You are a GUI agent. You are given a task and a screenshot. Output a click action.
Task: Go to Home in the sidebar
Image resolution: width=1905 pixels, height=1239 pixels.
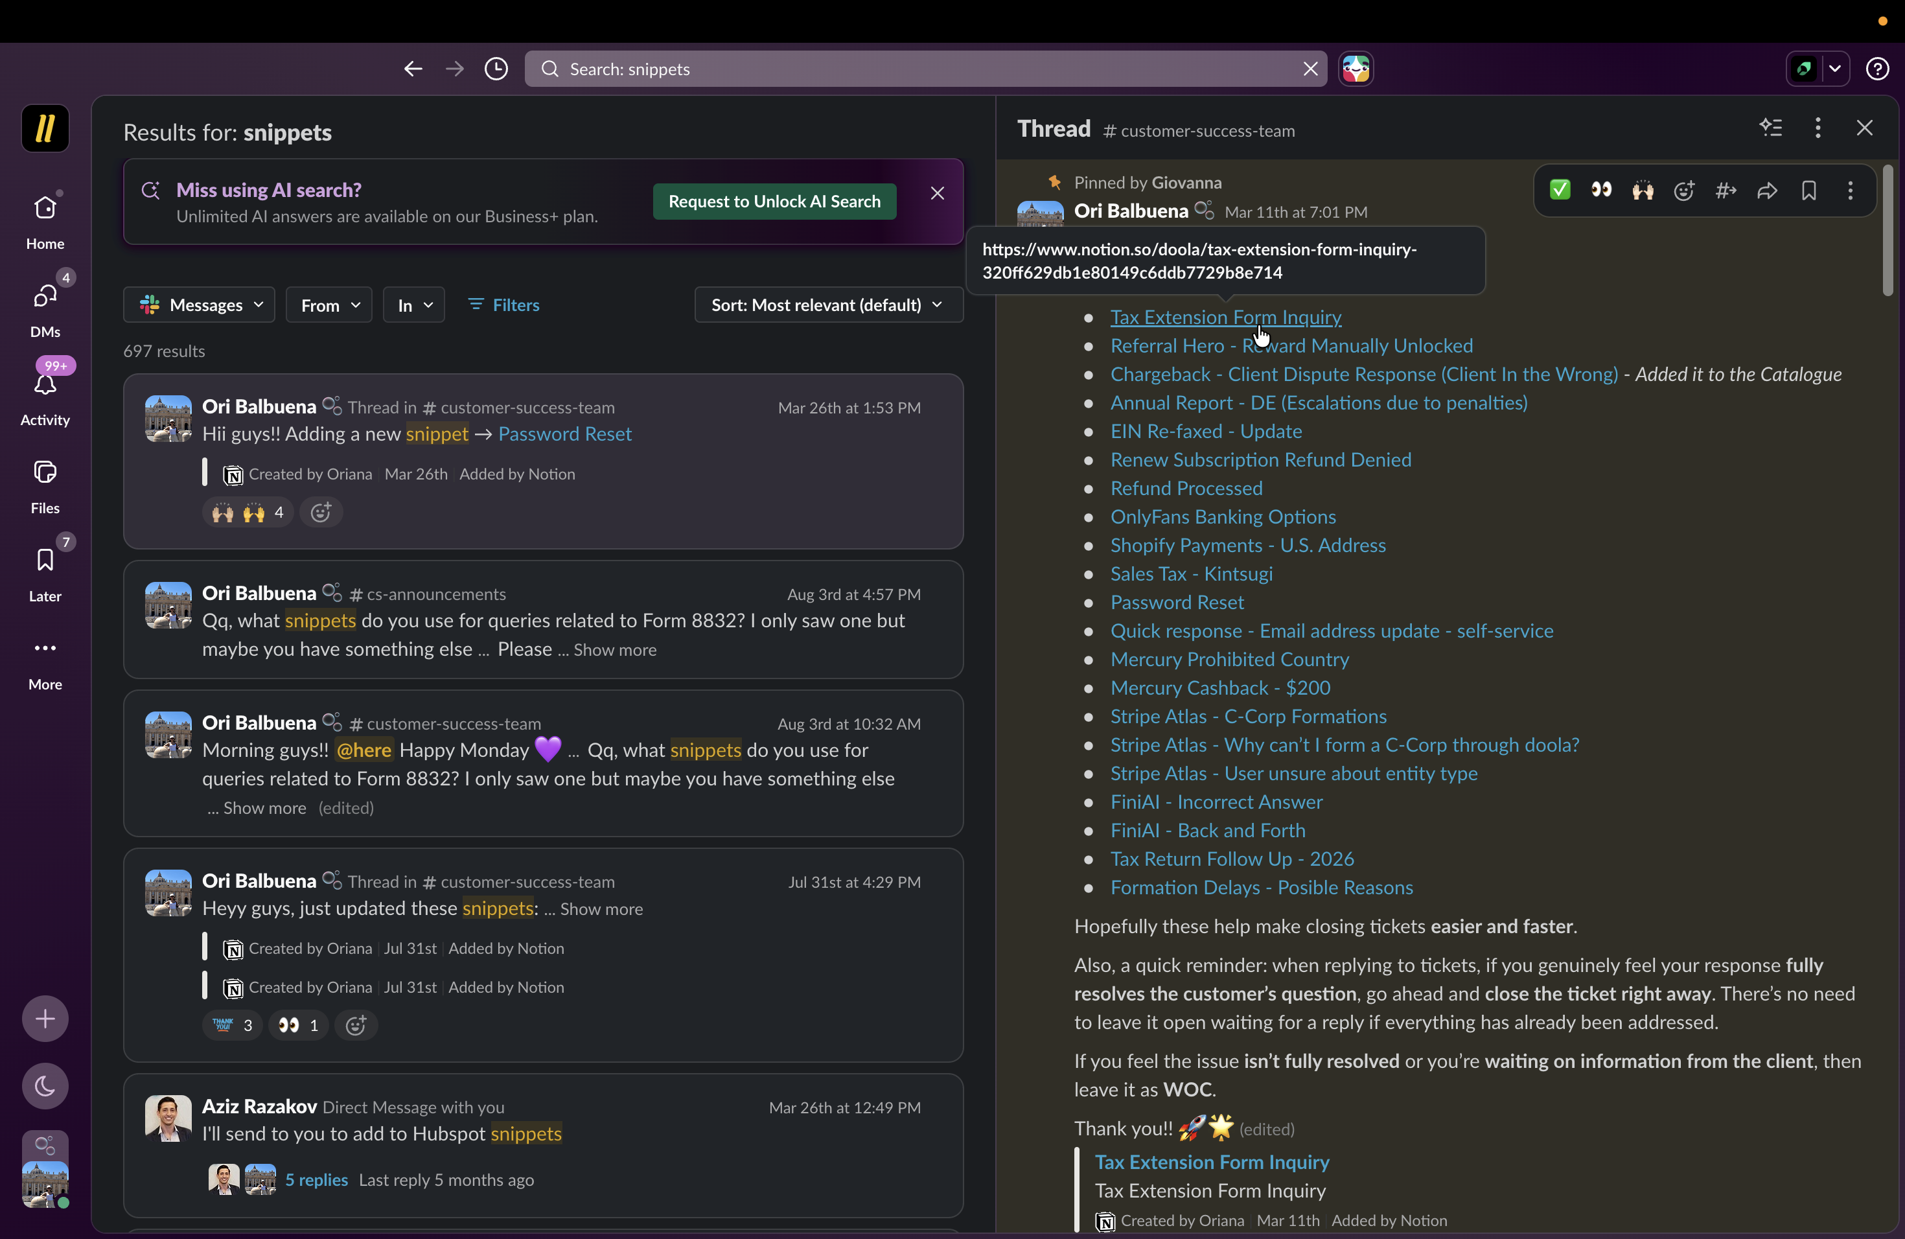click(45, 222)
